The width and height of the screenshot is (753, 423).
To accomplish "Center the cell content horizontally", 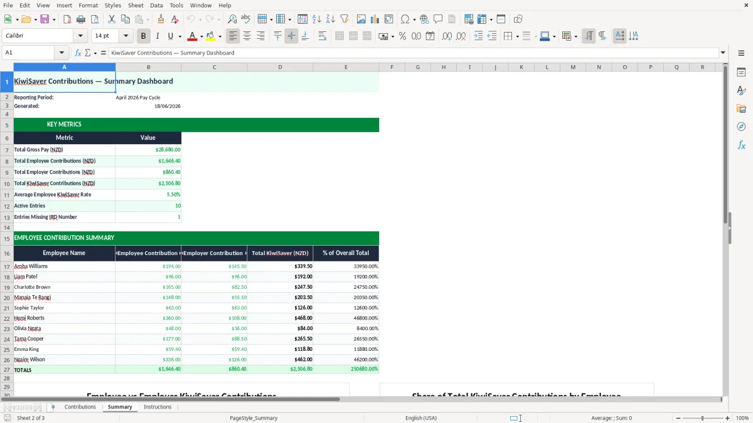I will tap(247, 36).
